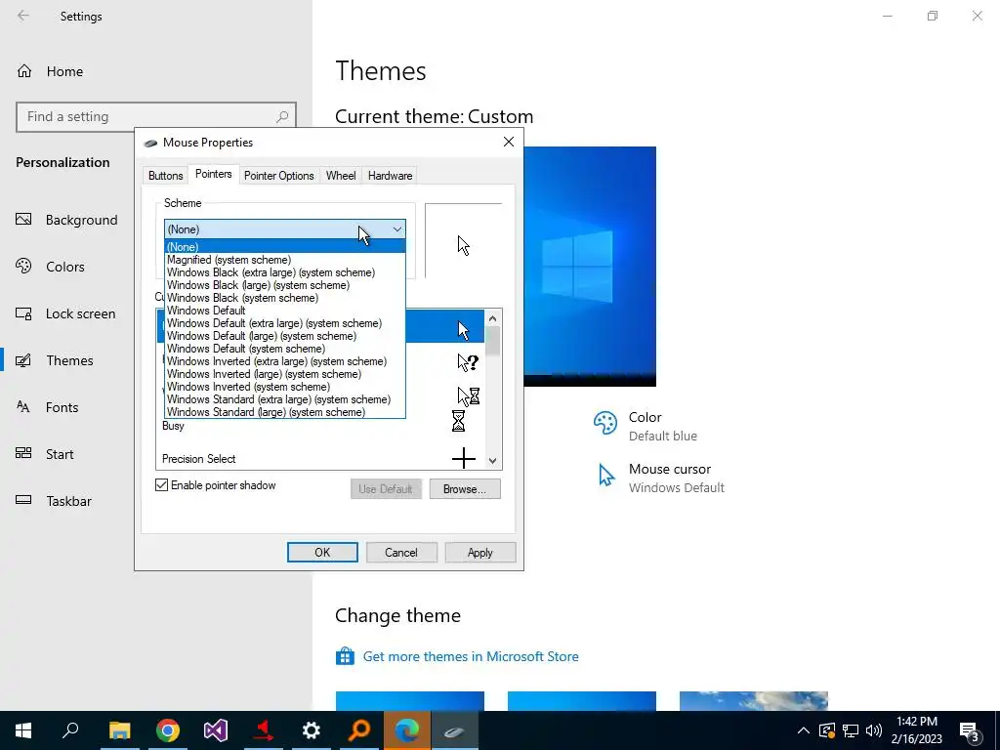This screenshot has width=1000, height=750.
Task: Go back with the Settings back arrow
Action: tap(23, 16)
